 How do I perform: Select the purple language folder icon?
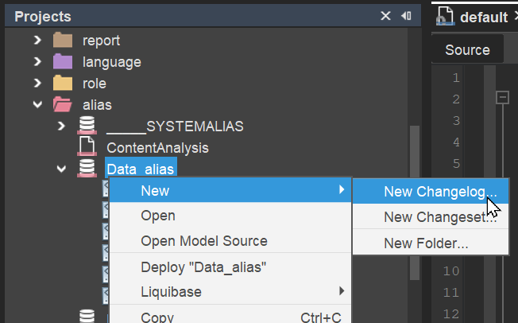click(x=63, y=61)
